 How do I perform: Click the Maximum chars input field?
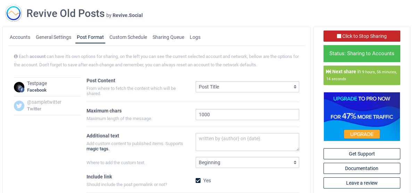click(x=247, y=115)
